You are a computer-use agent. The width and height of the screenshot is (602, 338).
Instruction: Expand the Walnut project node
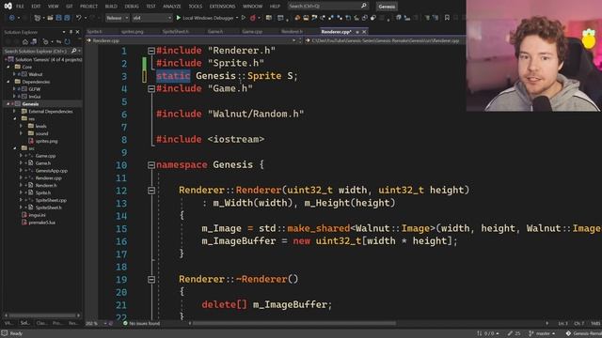[14, 74]
